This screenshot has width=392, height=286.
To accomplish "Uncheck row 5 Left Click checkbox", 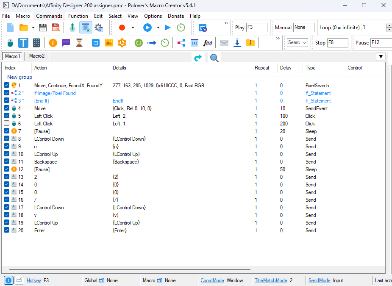I will click(6, 116).
